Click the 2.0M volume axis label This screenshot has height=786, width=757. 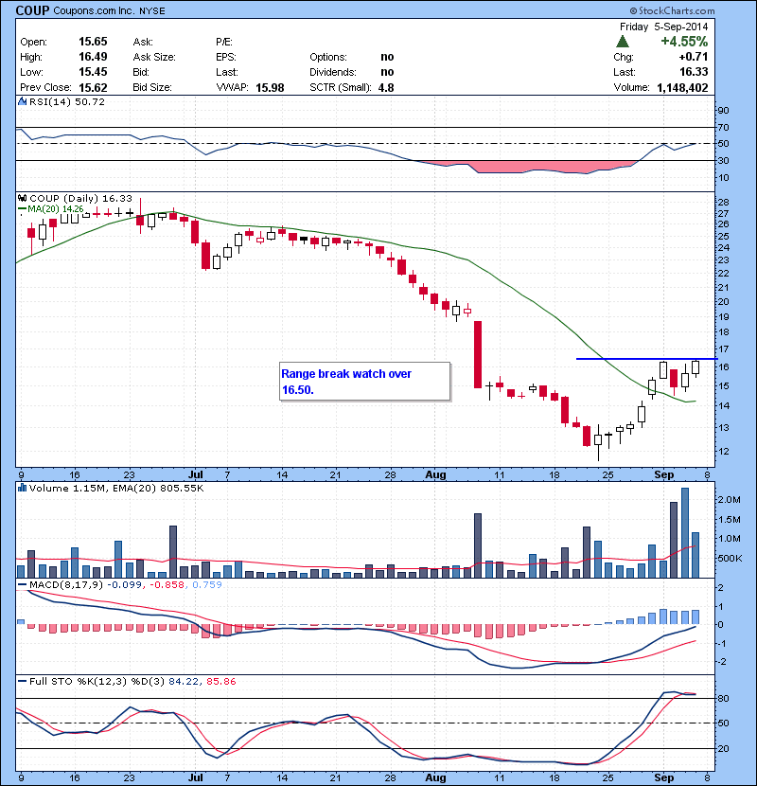[730, 500]
